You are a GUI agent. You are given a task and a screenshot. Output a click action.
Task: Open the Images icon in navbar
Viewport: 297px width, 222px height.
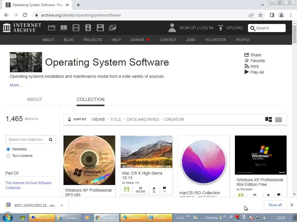point(113,28)
